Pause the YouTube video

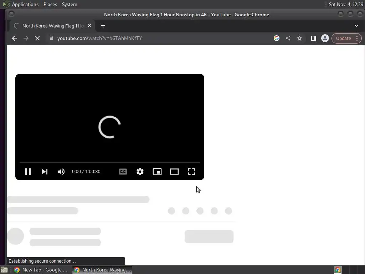click(28, 172)
